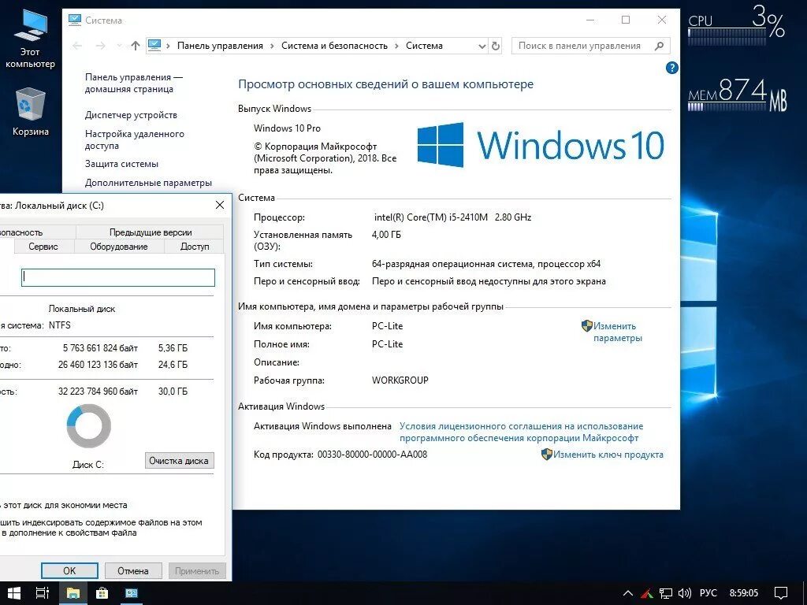This screenshot has width=807, height=605.
Task: Click the network tray icon
Action: pyautogui.click(x=666, y=594)
